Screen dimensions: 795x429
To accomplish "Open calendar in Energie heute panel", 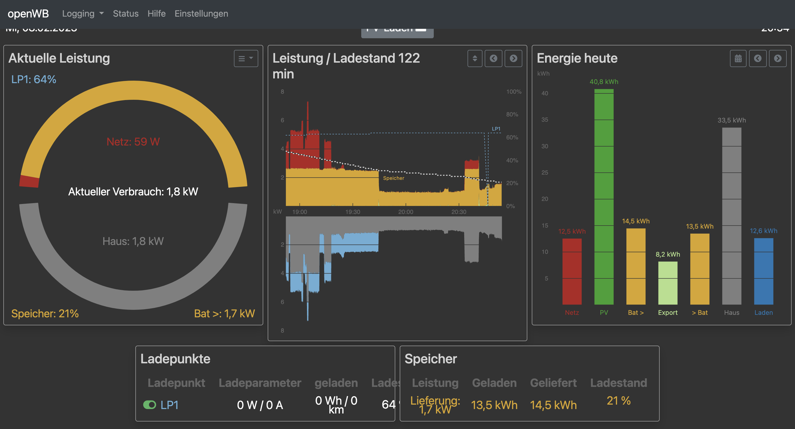I will point(738,58).
